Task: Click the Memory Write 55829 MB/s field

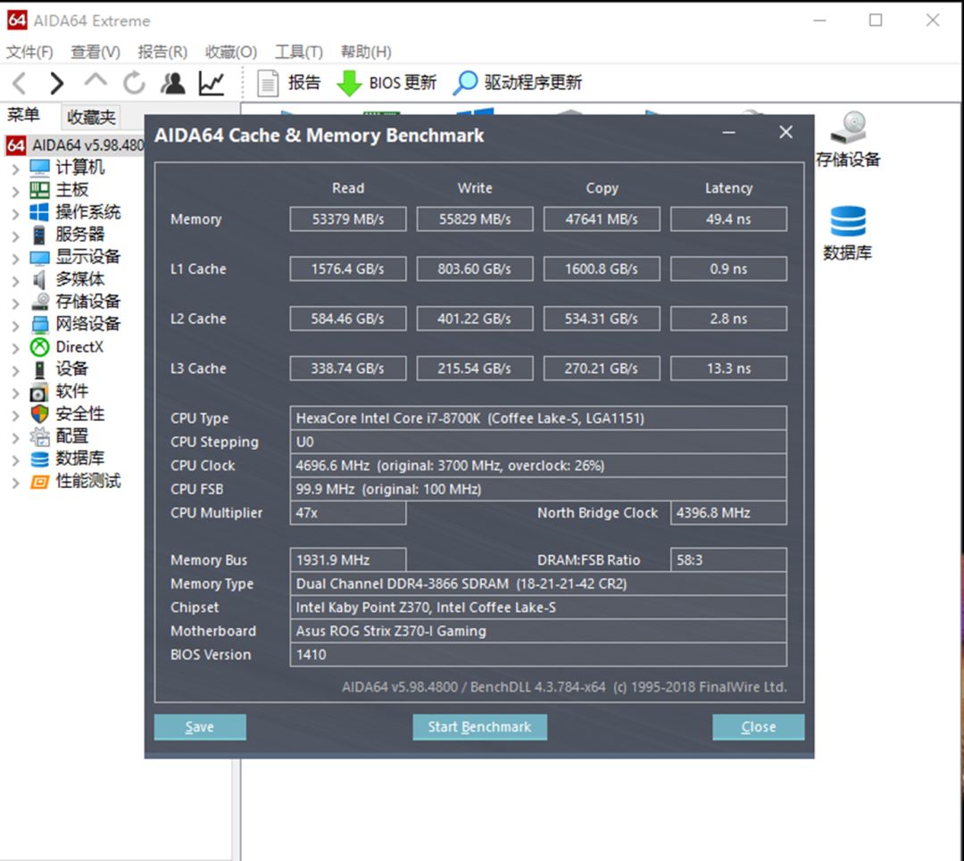Action: click(475, 219)
